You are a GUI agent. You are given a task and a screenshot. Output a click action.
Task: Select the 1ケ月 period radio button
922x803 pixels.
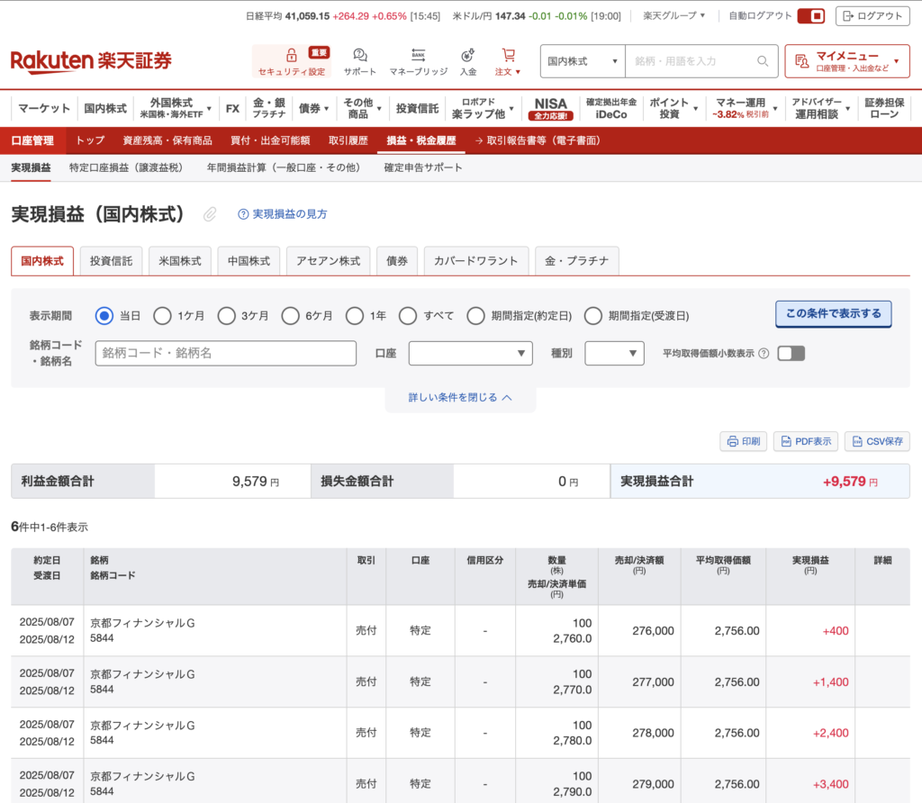pos(162,316)
